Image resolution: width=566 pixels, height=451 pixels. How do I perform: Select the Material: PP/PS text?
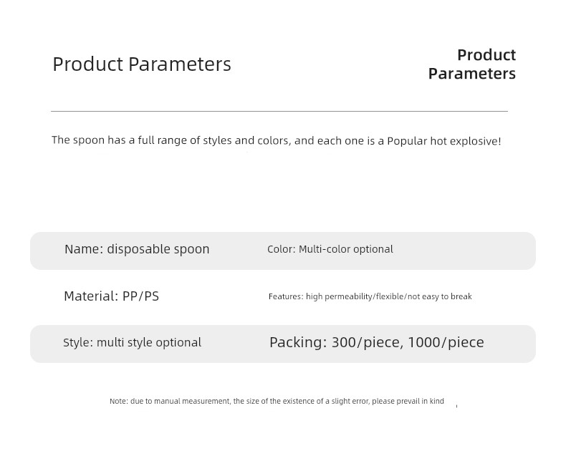pos(111,296)
